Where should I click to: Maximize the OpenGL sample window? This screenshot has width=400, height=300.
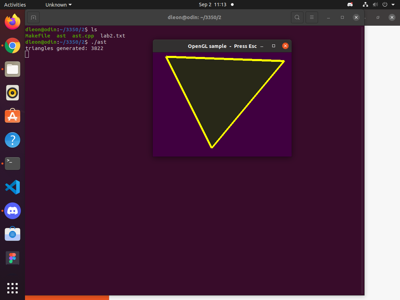(274, 46)
